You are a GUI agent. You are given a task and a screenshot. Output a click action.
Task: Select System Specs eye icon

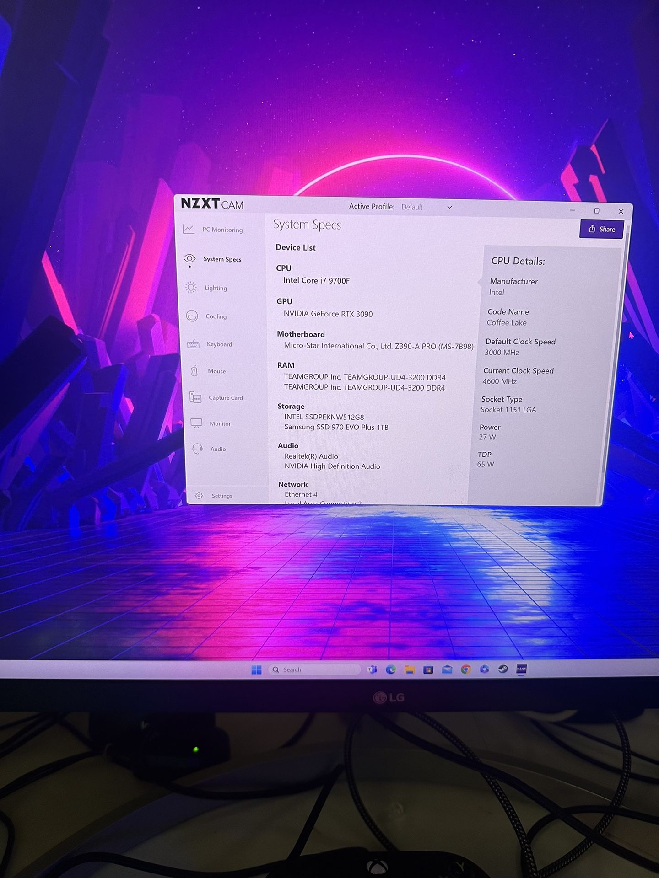(x=189, y=259)
